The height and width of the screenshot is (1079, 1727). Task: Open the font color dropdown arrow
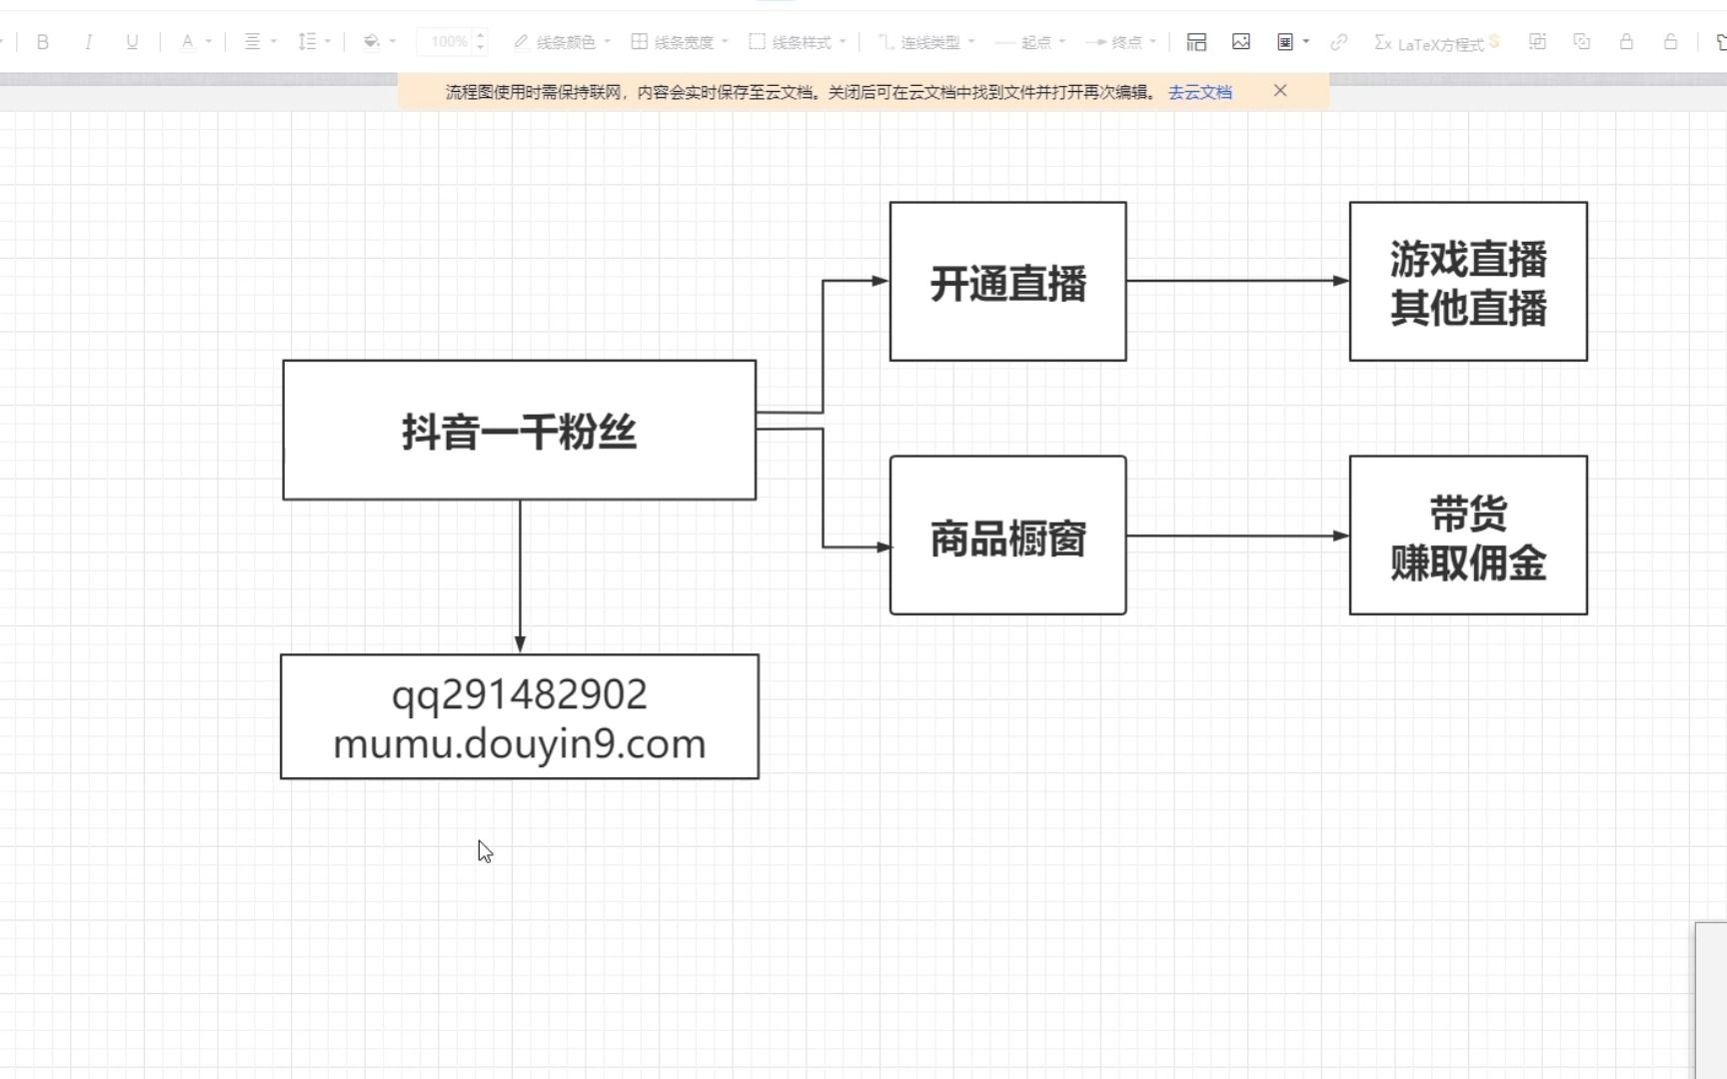[x=209, y=42]
